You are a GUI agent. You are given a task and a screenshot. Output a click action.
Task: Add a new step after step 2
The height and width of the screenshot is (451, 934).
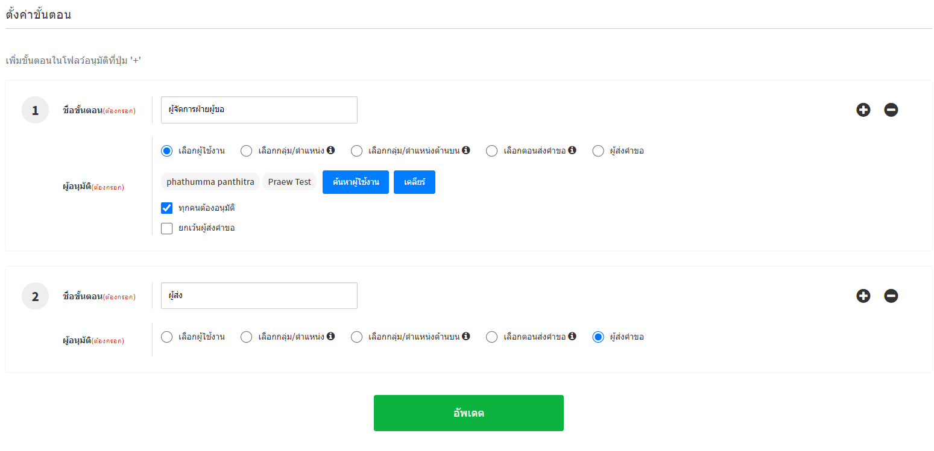point(863,296)
